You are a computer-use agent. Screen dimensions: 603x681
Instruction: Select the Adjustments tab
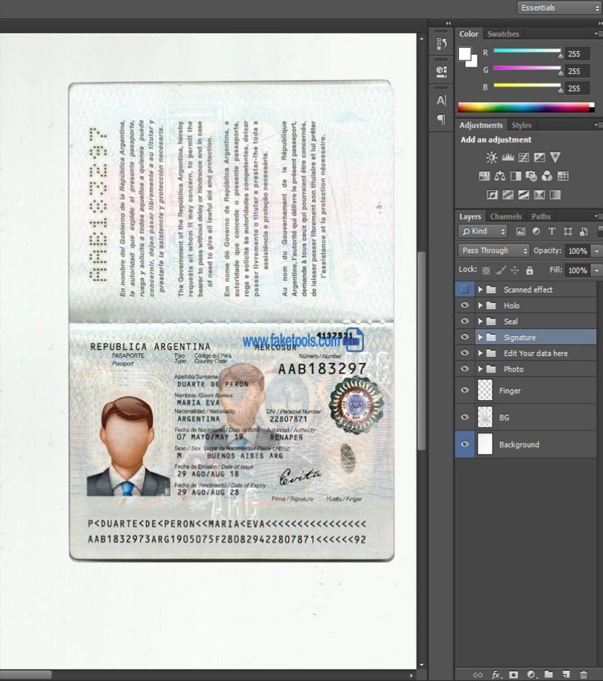pyautogui.click(x=481, y=125)
